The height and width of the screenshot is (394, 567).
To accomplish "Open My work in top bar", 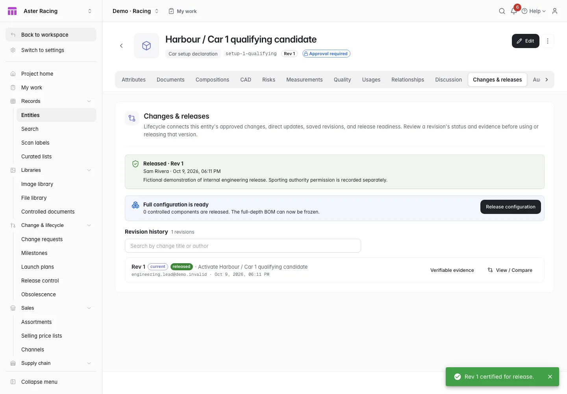I will click(x=183, y=11).
